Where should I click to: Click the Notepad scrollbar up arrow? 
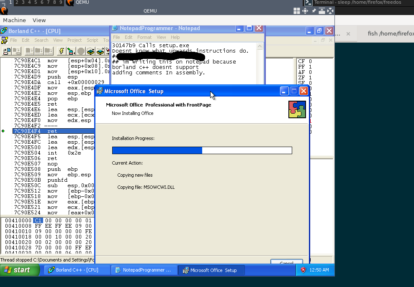260,46
